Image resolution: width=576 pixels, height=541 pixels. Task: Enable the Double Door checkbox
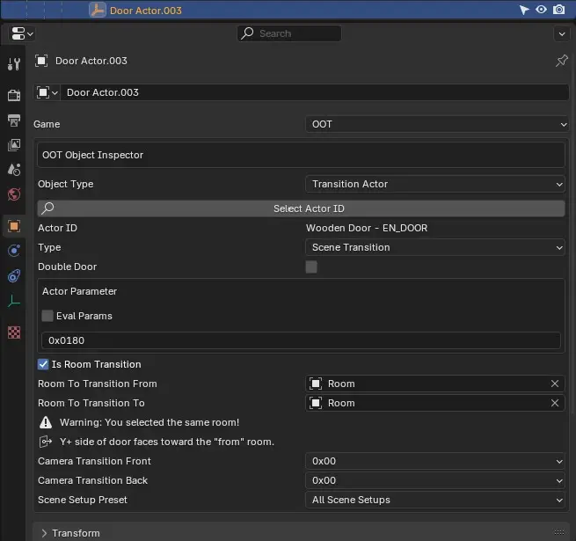tap(311, 267)
